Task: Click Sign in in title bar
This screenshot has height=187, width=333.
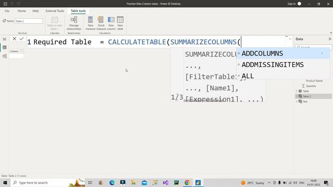Action: (x=291, y=4)
